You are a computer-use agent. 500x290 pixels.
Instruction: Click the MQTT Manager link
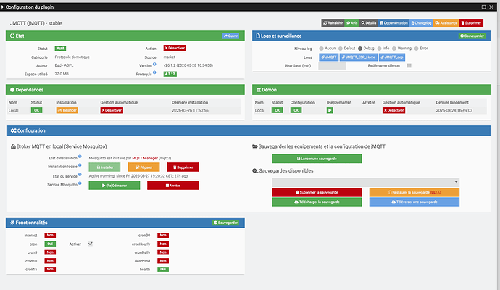coord(145,158)
